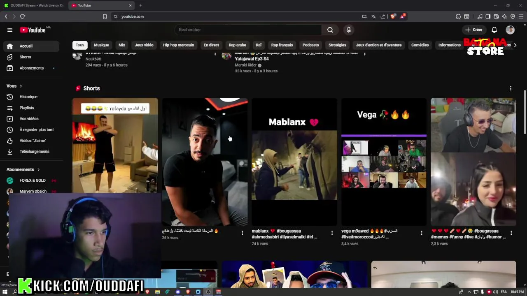Open the Mablanx Short thumbnail
The width and height of the screenshot is (527, 296).
pyautogui.click(x=294, y=162)
